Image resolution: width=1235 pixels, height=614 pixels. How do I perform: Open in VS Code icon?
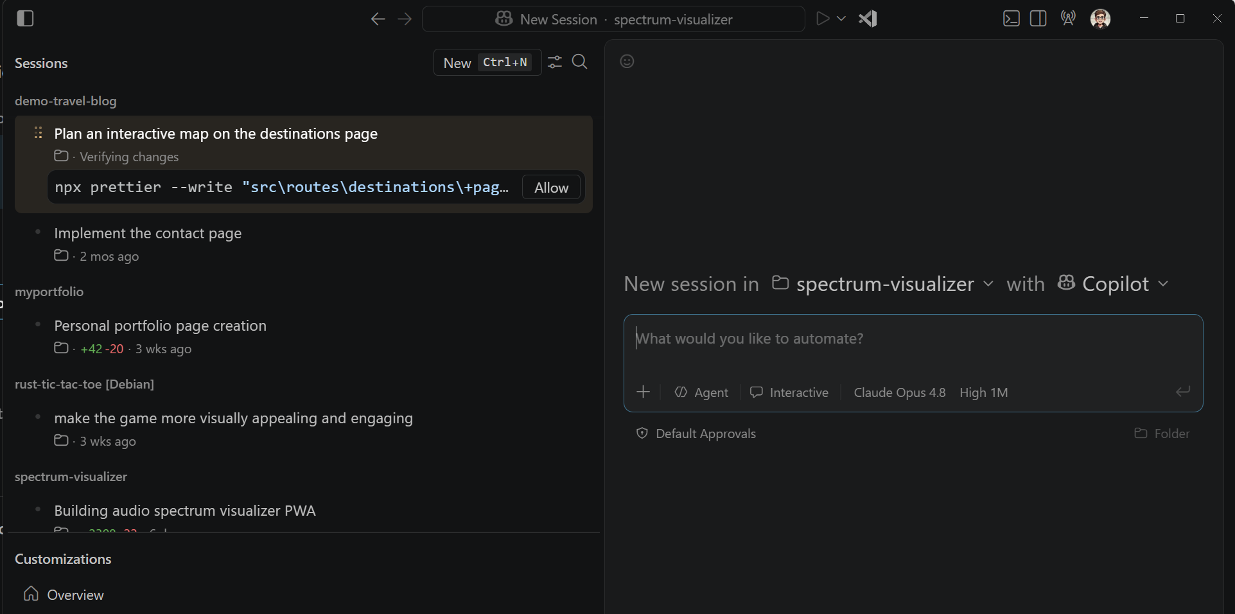[868, 19]
